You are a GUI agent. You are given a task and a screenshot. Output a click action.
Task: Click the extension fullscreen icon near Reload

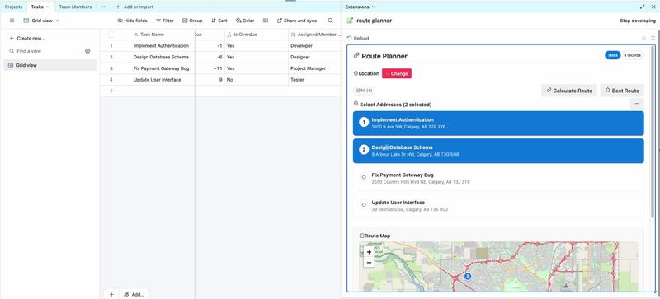point(653,38)
